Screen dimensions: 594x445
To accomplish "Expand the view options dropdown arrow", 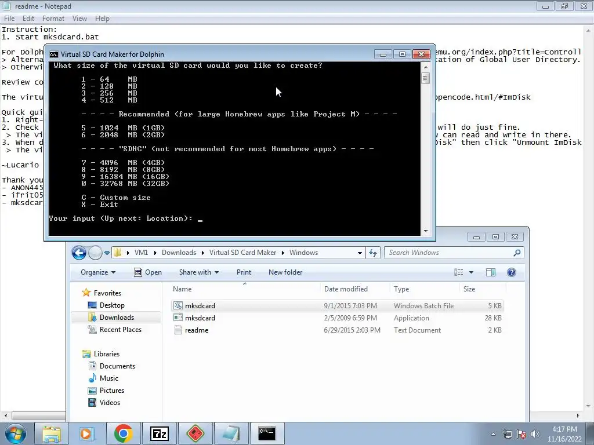I will click(471, 272).
